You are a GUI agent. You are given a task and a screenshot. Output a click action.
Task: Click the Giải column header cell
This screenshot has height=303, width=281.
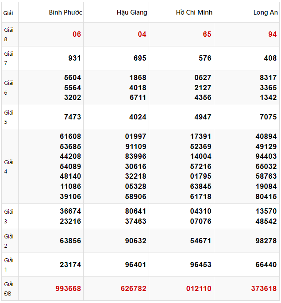8,13
